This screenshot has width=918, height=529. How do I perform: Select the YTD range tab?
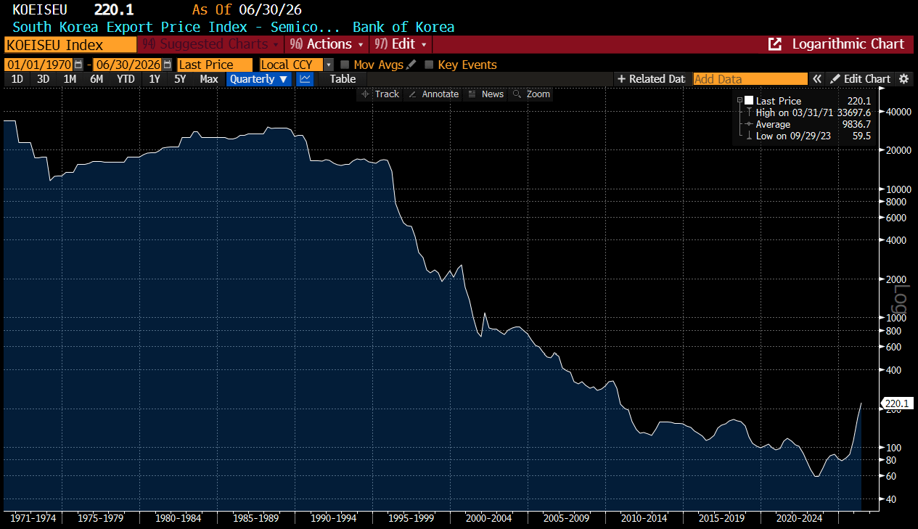click(126, 78)
